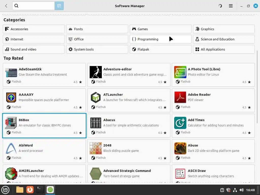Click the AbiWord app icon
Viewport: 260px width, 195px height.
pyautogui.click(x=11, y=148)
